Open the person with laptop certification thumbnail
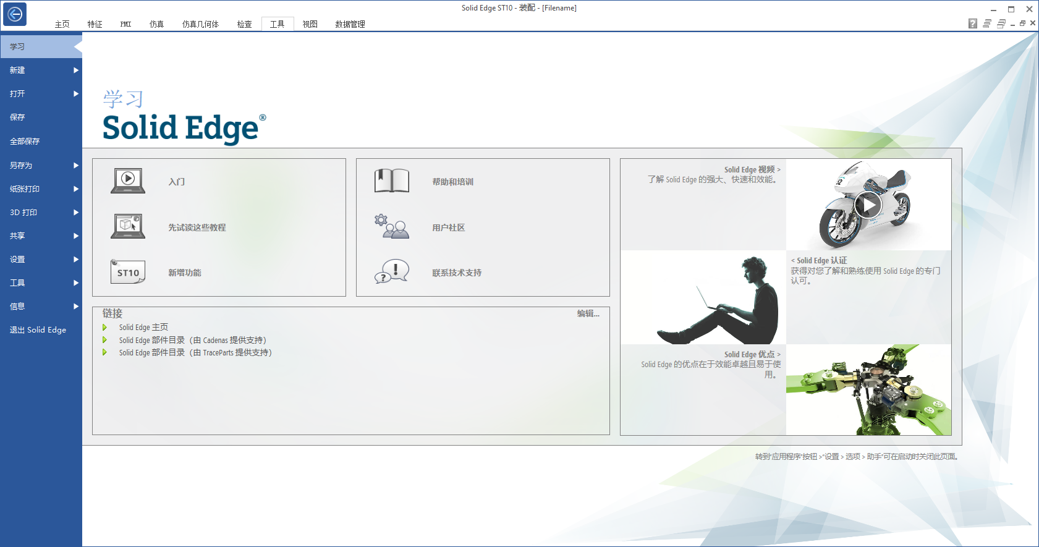 click(x=703, y=297)
